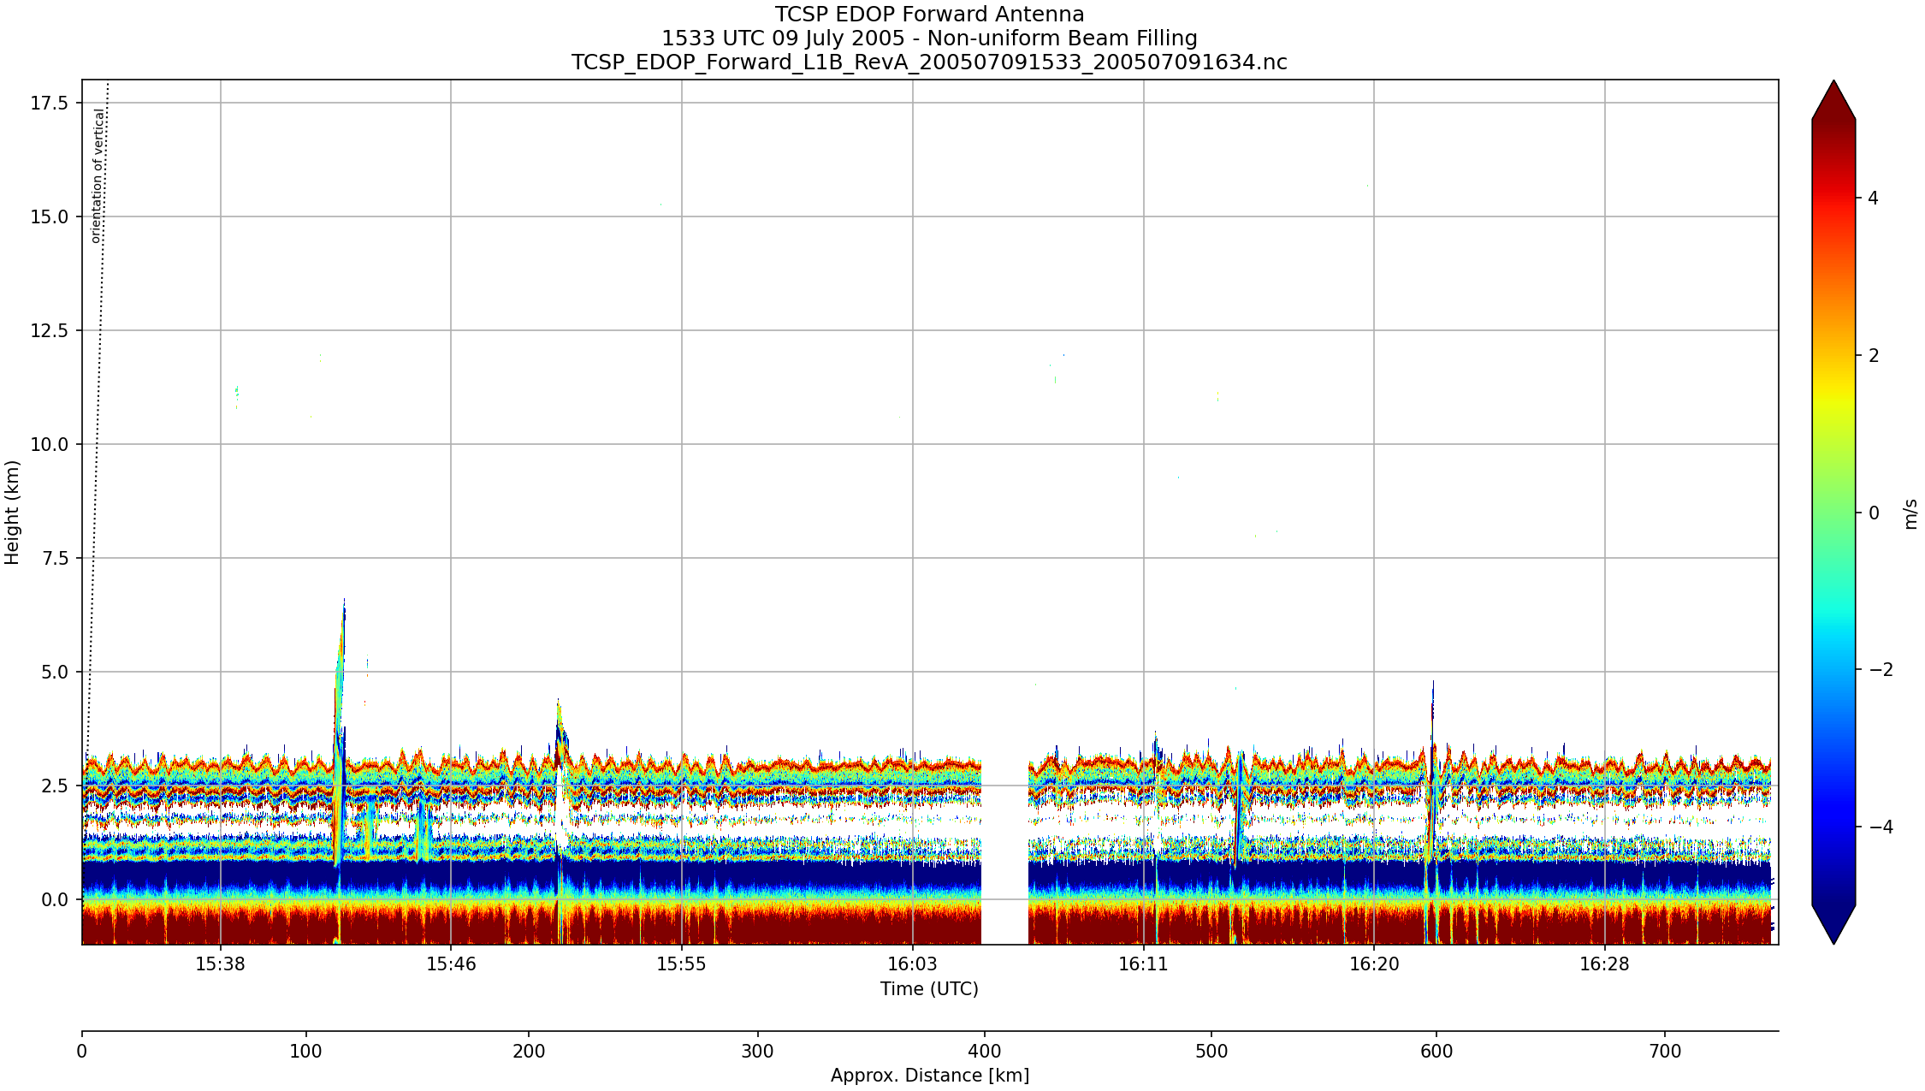Click the 500 km distance tick label
Screen dimensions: 1925x1091
pos(1211,1052)
